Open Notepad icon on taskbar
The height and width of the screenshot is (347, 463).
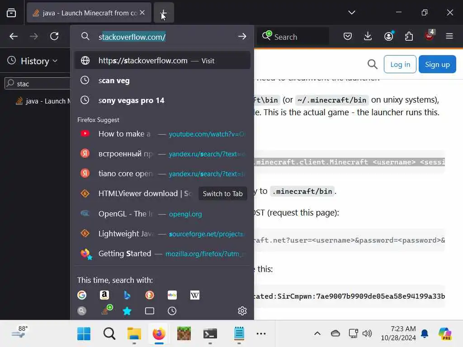[x=239, y=334]
